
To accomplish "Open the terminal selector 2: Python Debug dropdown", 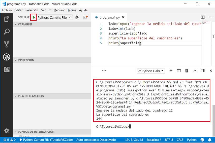I will [151, 71].
